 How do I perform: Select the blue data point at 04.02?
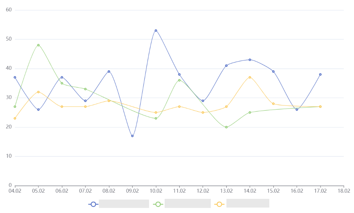point(15,77)
